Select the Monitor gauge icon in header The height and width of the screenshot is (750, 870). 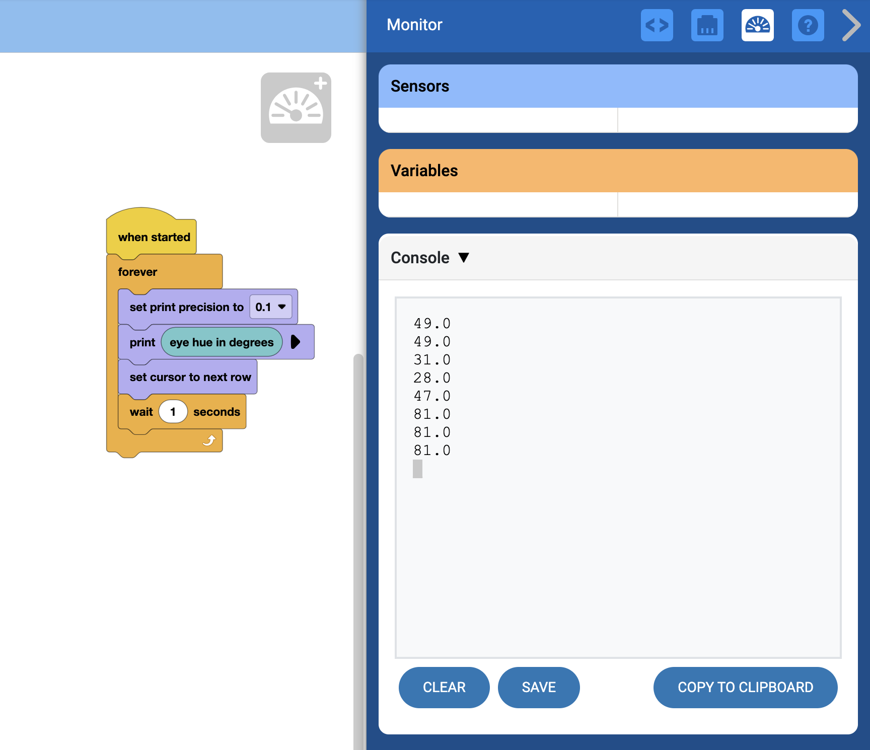click(x=757, y=25)
